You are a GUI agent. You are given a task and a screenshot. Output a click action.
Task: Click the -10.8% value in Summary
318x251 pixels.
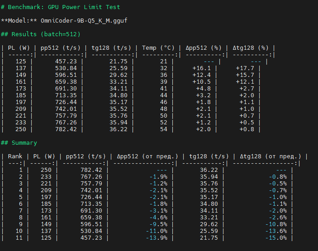click(276, 224)
